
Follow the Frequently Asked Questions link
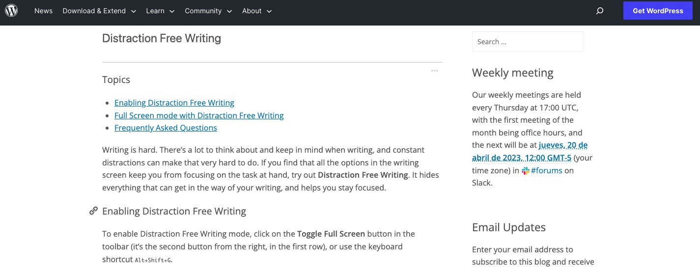point(166,128)
